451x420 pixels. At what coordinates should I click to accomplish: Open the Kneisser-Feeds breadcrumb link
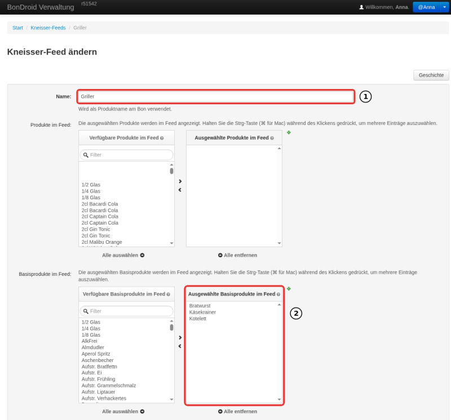(48, 28)
